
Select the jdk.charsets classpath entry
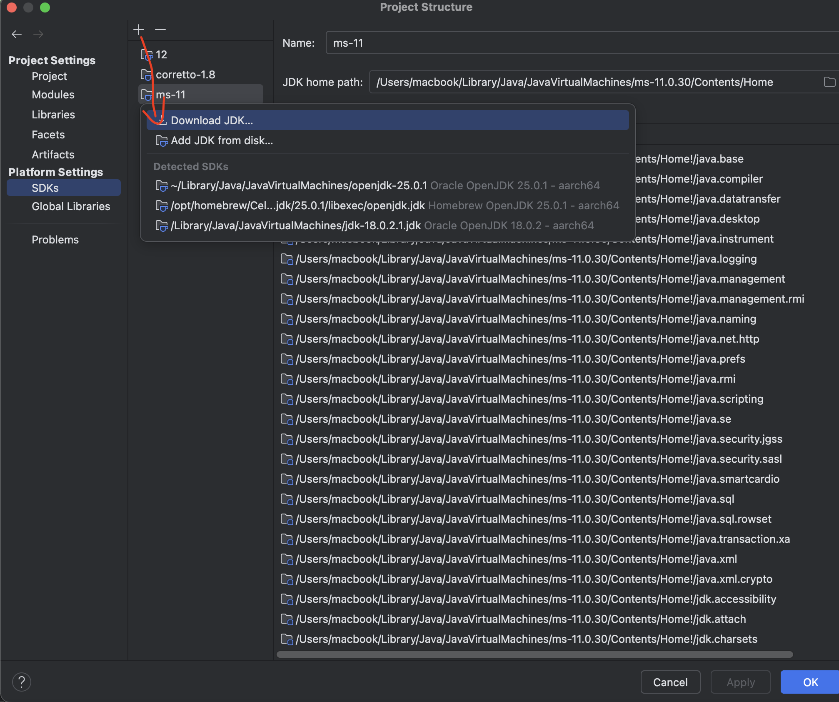point(519,639)
